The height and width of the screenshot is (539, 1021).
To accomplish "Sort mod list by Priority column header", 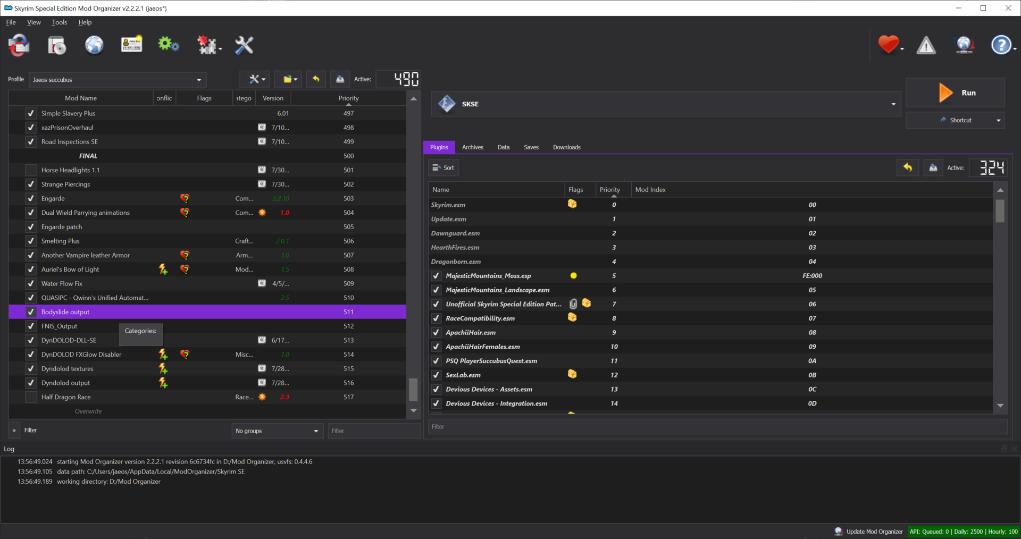I will point(348,98).
